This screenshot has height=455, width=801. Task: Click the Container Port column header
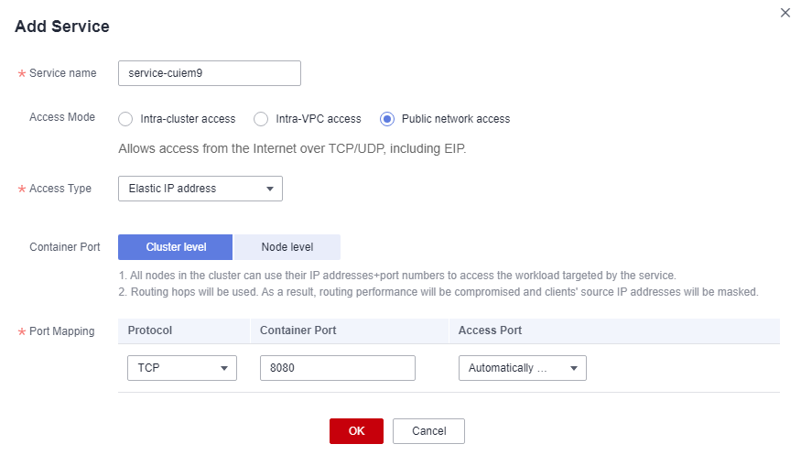click(298, 330)
